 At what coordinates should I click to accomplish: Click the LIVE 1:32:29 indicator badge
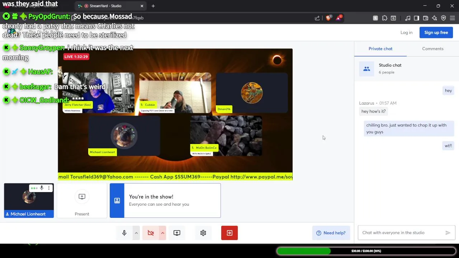click(x=76, y=57)
